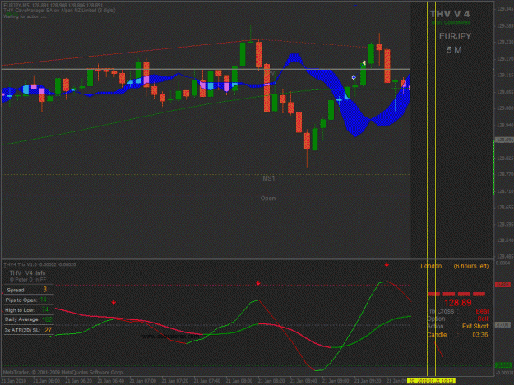Click the 'THV V 4' heading
This screenshot has height=385, width=514.
click(x=450, y=14)
